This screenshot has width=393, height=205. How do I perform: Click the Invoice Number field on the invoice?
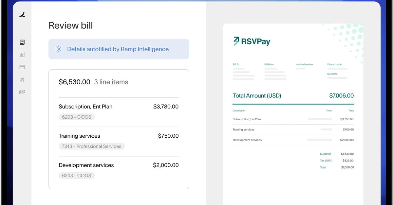304,64
